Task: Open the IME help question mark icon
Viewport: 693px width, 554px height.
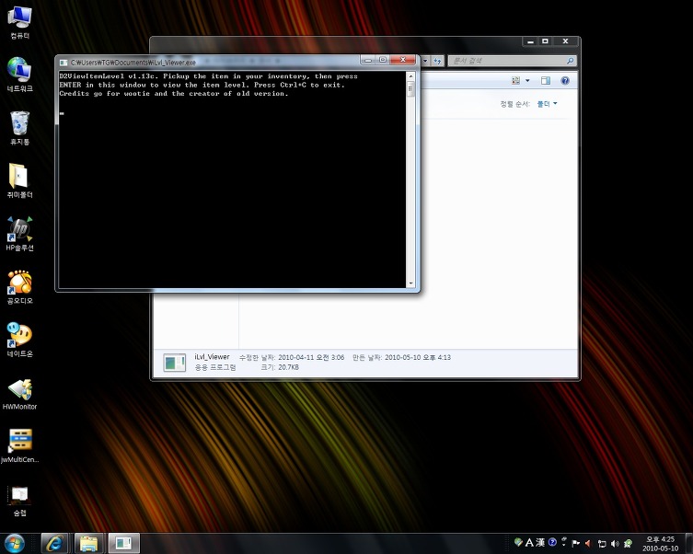Action: [x=552, y=543]
